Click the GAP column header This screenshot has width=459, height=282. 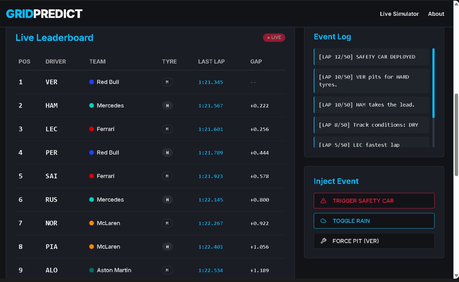click(256, 61)
